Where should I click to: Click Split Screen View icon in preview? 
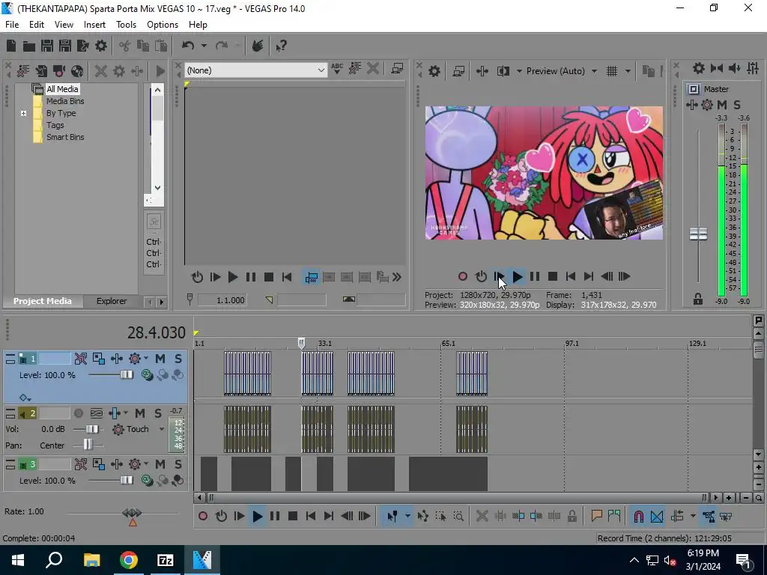(x=503, y=71)
